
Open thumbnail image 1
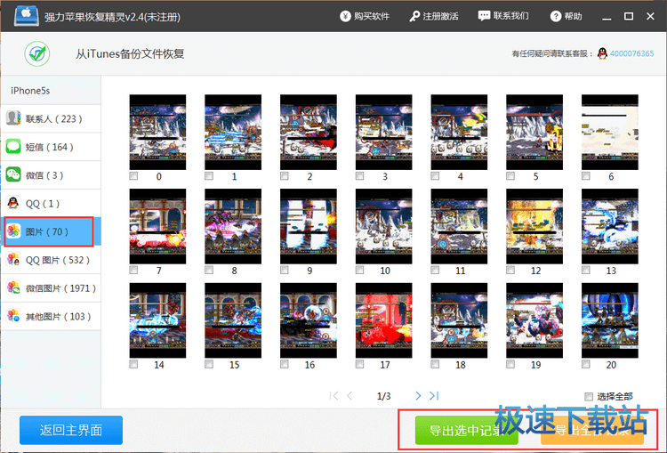233,132
